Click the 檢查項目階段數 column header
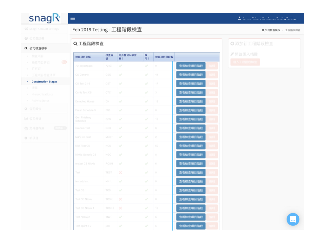This screenshot has width=325, height=243. click(x=164, y=57)
